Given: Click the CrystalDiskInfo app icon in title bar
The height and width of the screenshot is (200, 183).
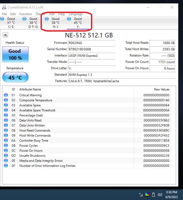Looking at the screenshot, I should (x=4, y=7).
